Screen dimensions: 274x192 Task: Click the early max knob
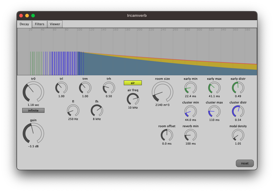click(214, 88)
